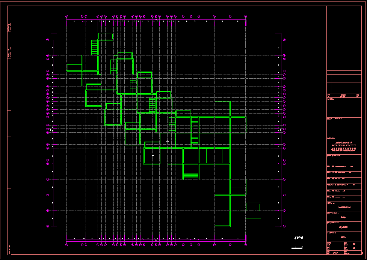Select the isolated square atop the right wing

[x=222, y=109]
